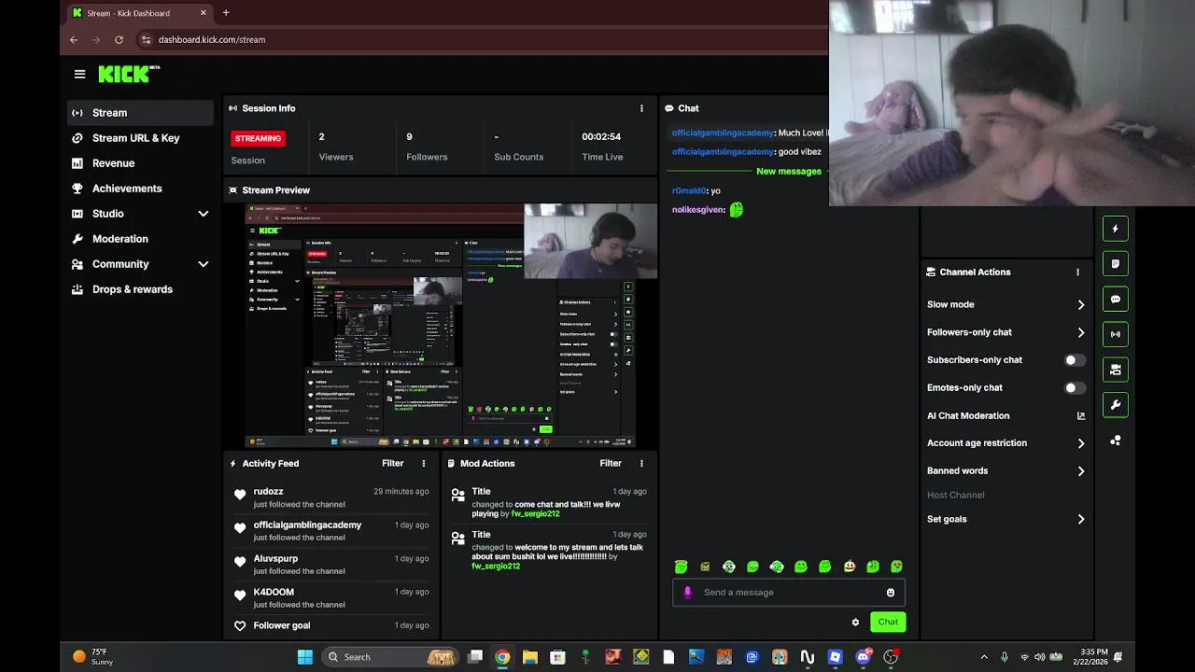Open Mod Actions three-dot options menu
Screen dimensions: 1195x672
[x=641, y=463]
